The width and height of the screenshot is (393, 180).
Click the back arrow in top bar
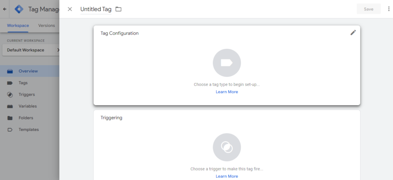[5, 9]
